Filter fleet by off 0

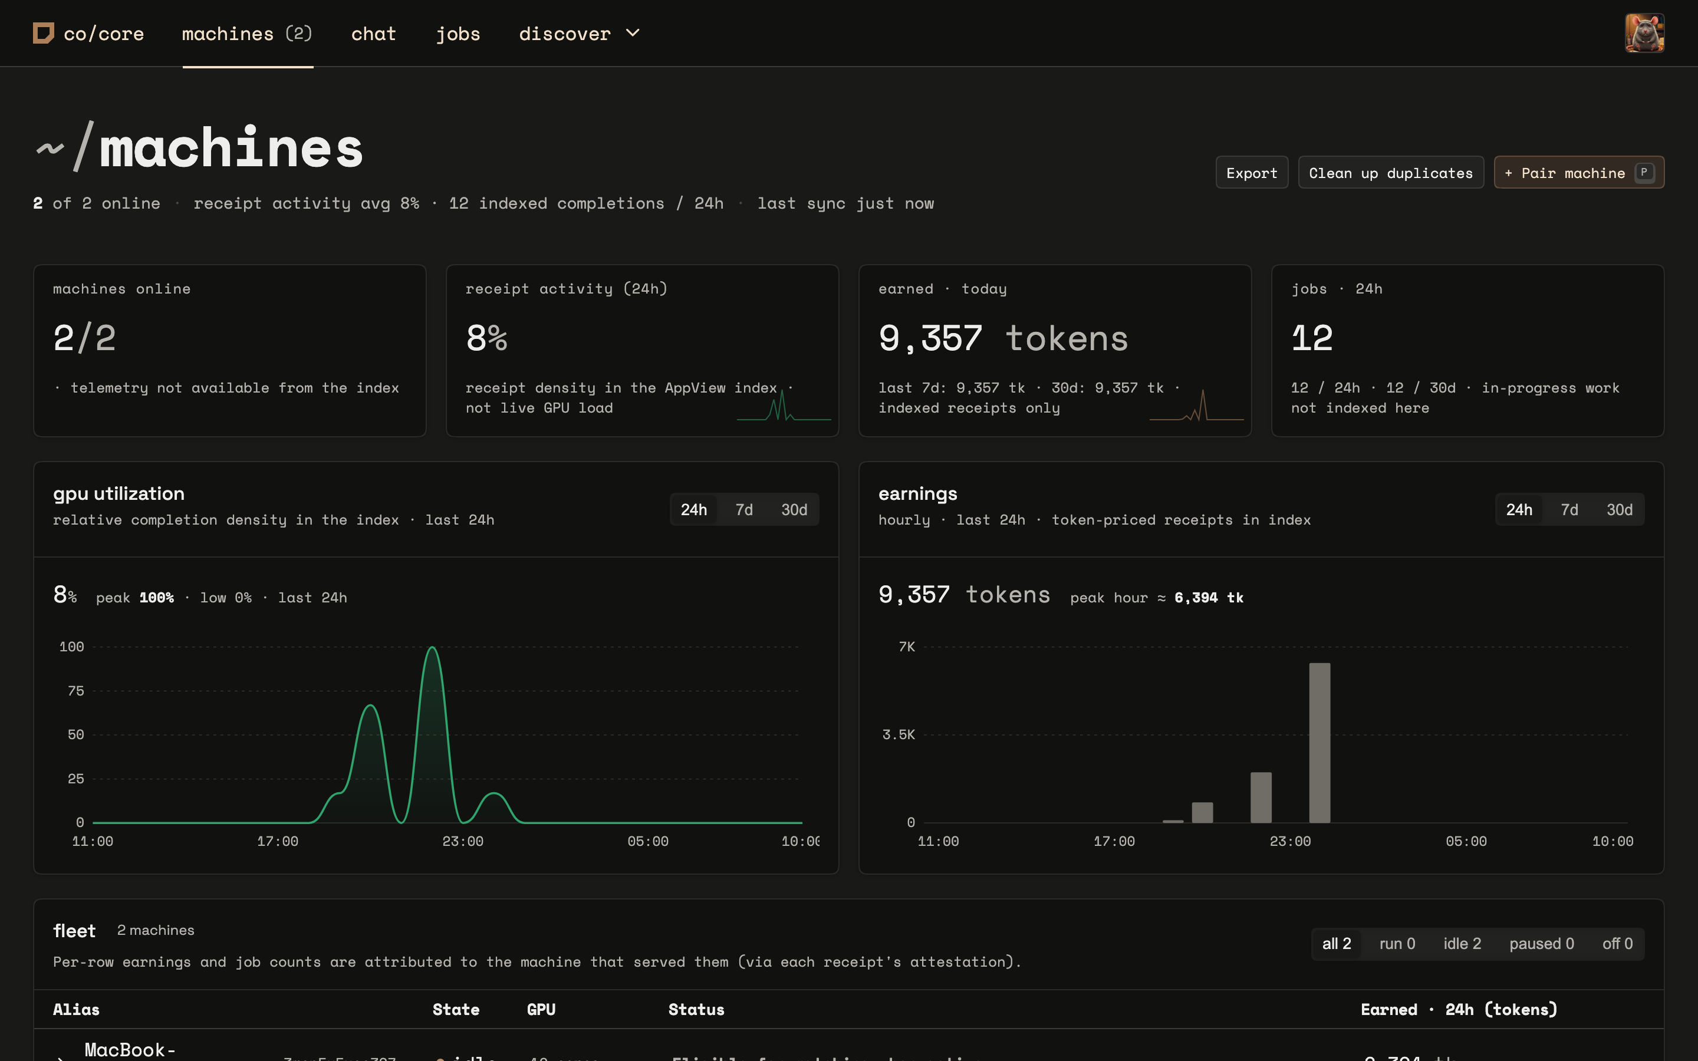(x=1617, y=944)
